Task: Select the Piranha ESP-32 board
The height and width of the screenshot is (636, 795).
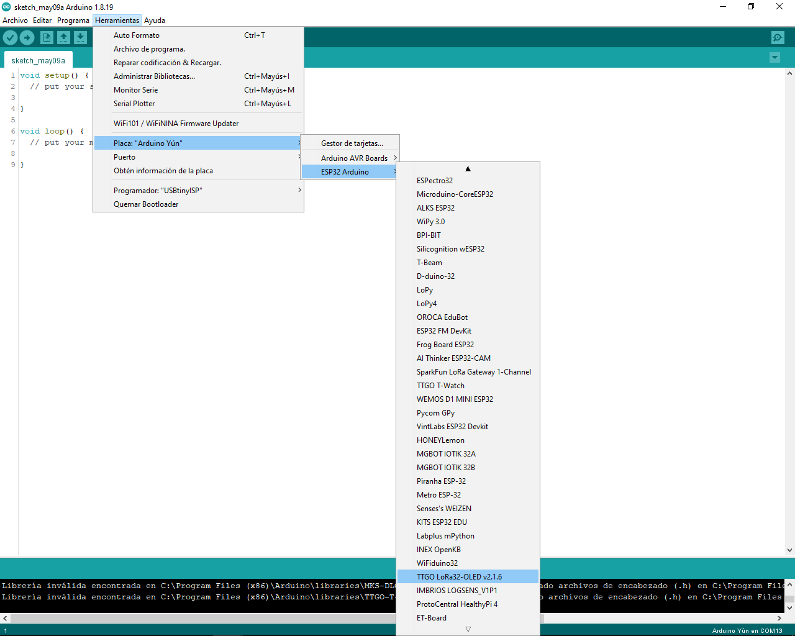Action: click(x=468, y=481)
